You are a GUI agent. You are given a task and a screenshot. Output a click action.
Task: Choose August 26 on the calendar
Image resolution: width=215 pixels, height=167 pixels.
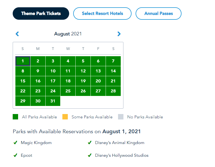click(83, 91)
